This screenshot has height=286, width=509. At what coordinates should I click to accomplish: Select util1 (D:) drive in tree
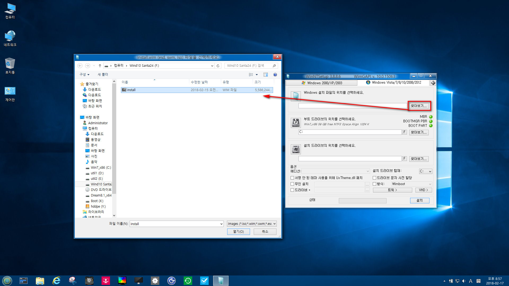tap(97, 173)
